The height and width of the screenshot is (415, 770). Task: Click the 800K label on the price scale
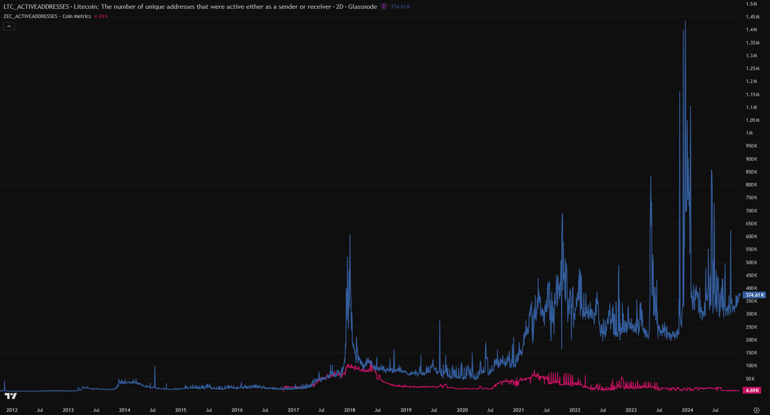point(751,185)
